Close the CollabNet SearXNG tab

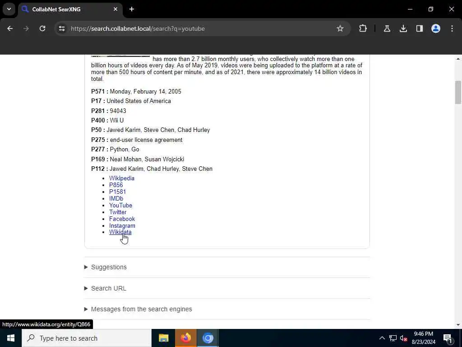click(x=115, y=9)
